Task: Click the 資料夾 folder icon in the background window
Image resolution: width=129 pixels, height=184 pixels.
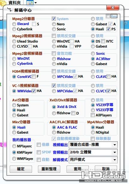Action: (3, 3)
